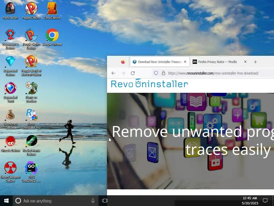Image resolution: width=274 pixels, height=206 pixels.
Task: Click the Cortana microphone icon
Action: coord(93,201)
